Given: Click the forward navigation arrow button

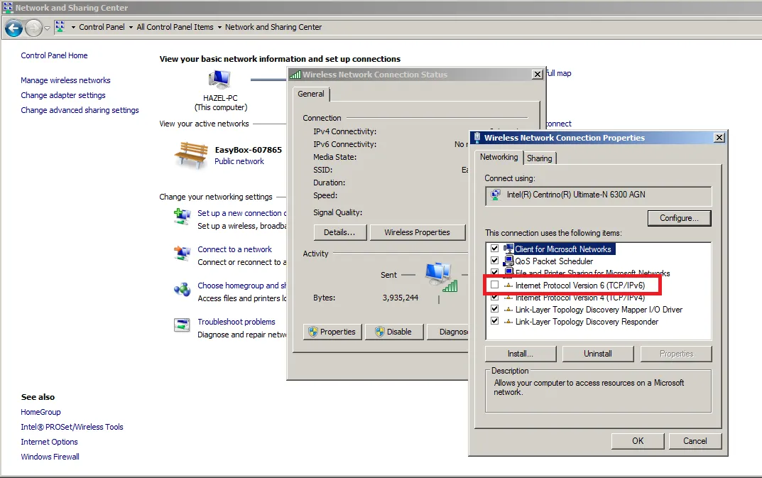Looking at the screenshot, I should point(33,28).
